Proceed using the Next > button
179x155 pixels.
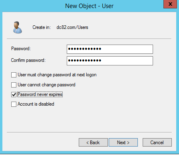pyautogui.click(x=123, y=143)
